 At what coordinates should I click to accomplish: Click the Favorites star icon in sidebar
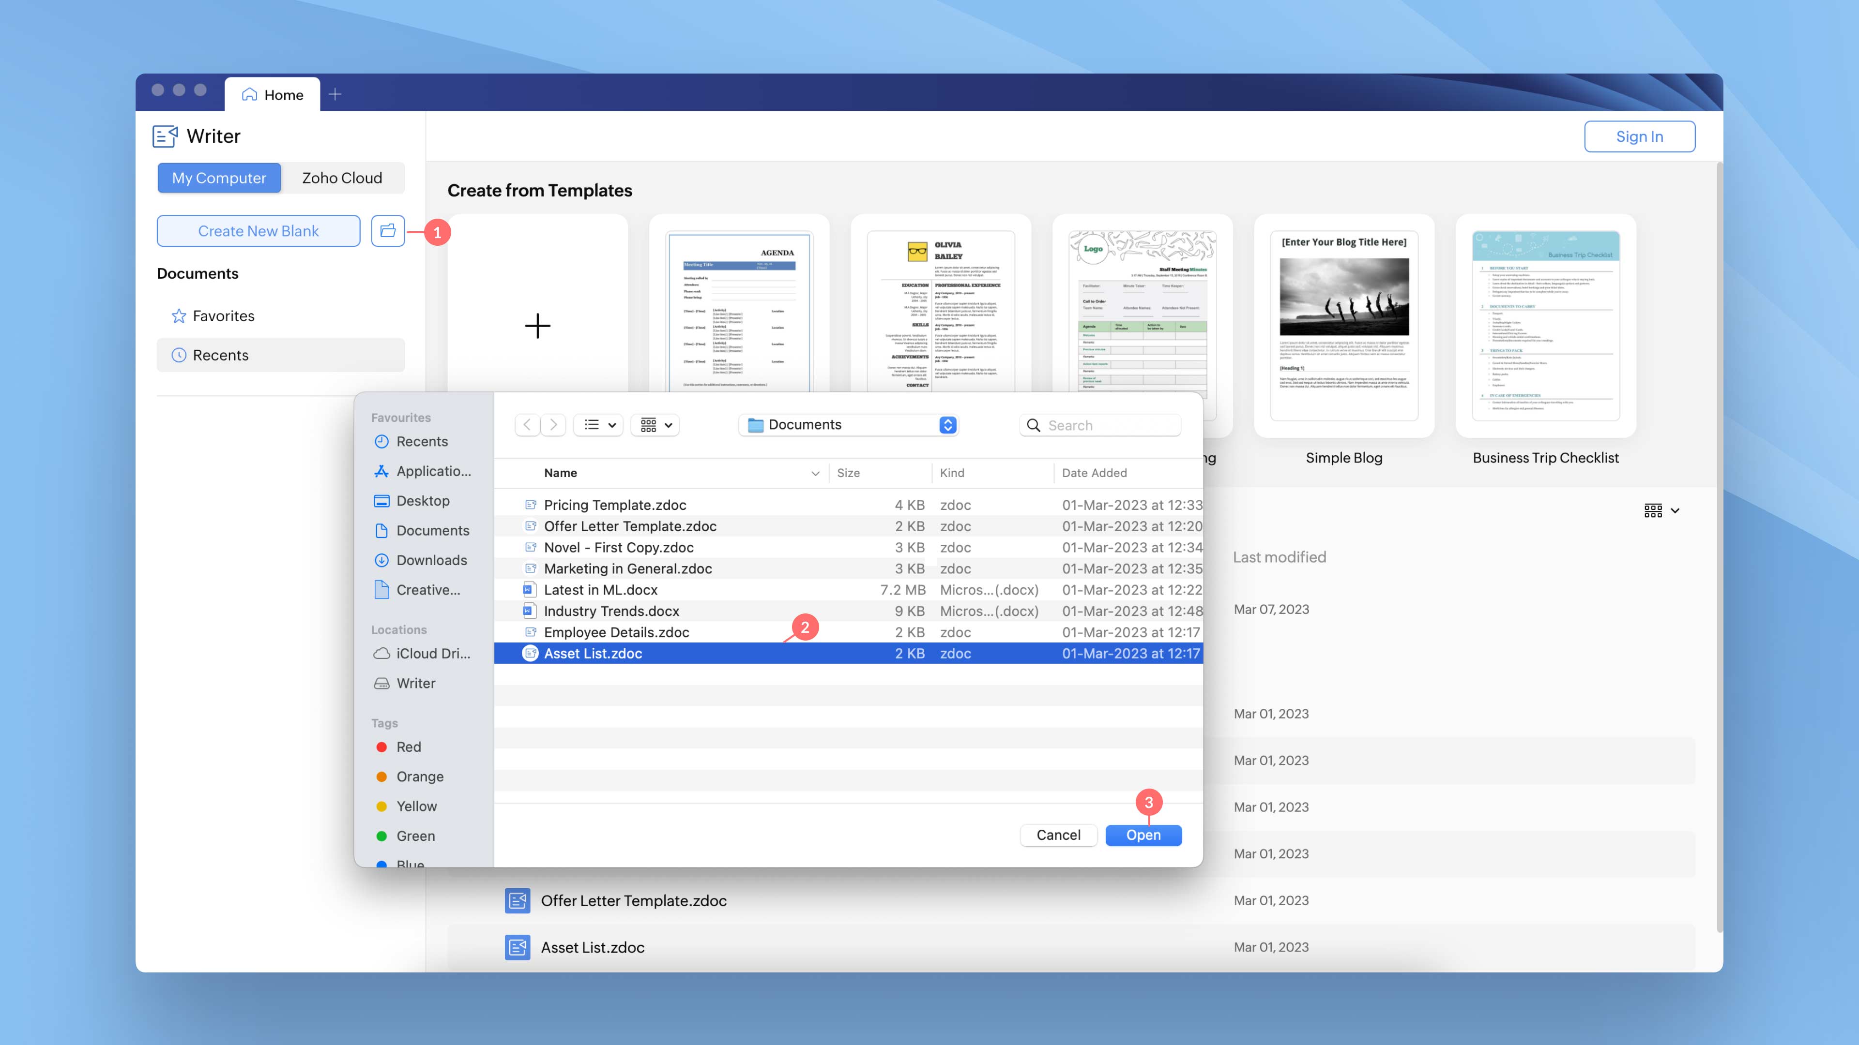coord(179,315)
